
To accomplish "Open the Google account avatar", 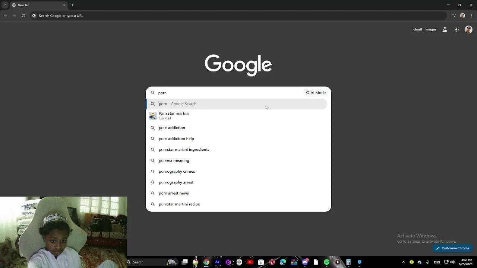I will coord(468,29).
